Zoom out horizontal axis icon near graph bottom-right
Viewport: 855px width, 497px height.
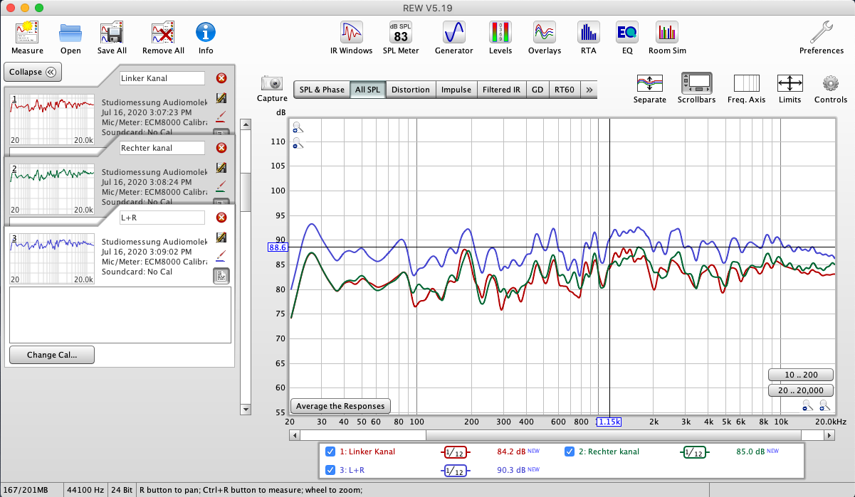click(x=807, y=406)
